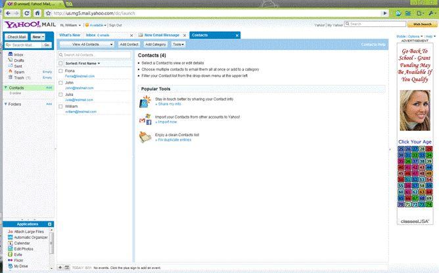
Task: Open the View All Contacts dropdown
Action: click(x=87, y=44)
